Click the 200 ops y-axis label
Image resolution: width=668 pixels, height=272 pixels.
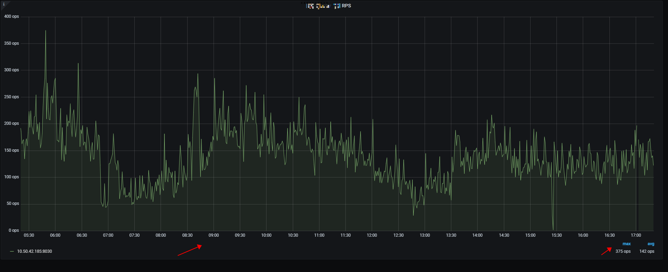[x=12, y=123]
